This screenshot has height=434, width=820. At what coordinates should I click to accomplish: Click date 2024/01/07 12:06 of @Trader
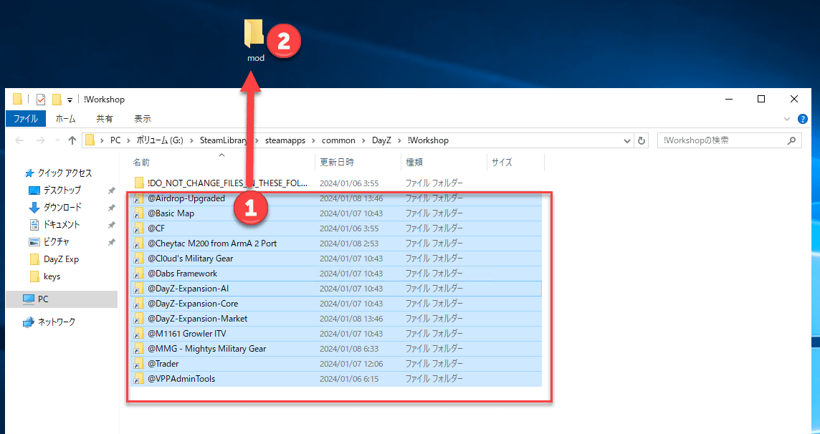pyautogui.click(x=351, y=364)
